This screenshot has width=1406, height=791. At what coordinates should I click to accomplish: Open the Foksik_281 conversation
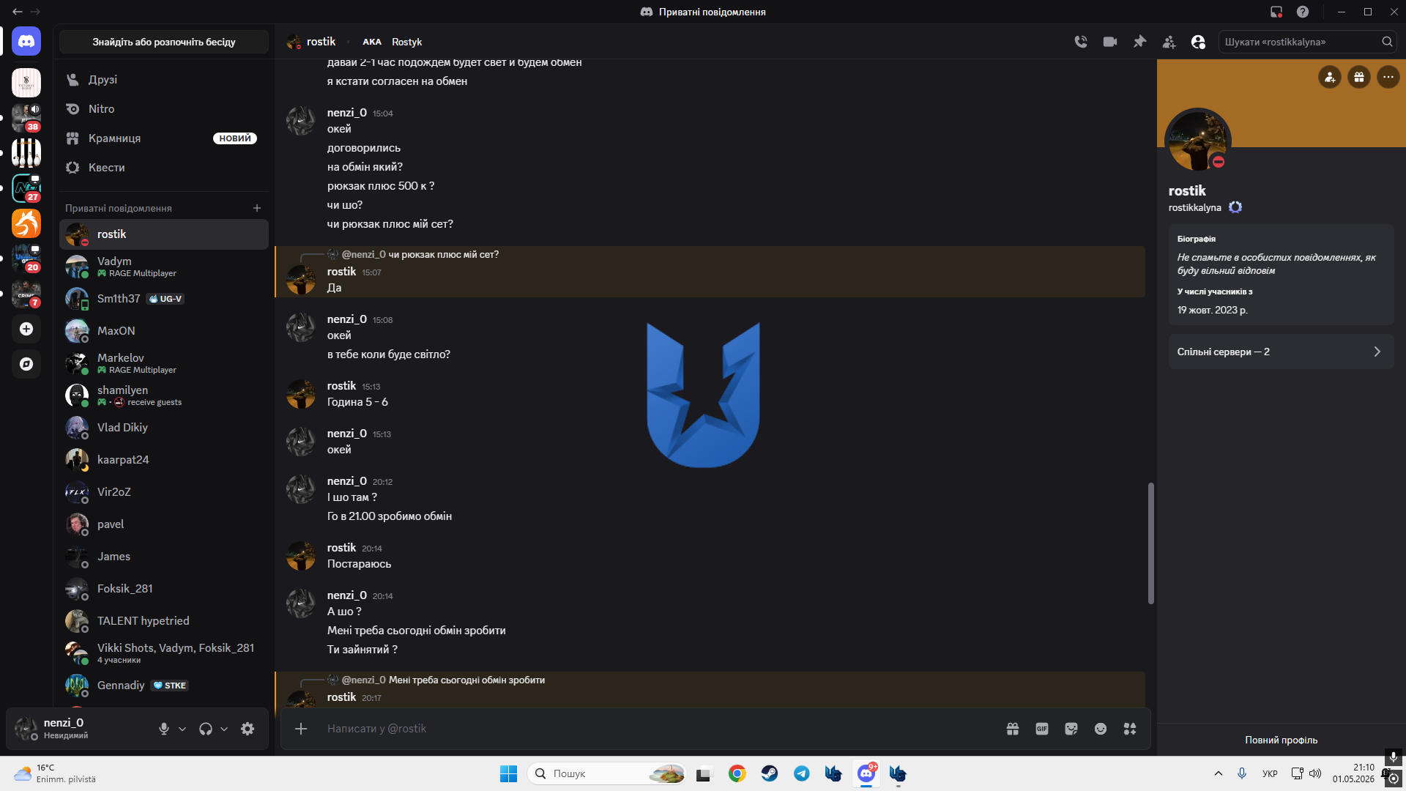click(164, 589)
